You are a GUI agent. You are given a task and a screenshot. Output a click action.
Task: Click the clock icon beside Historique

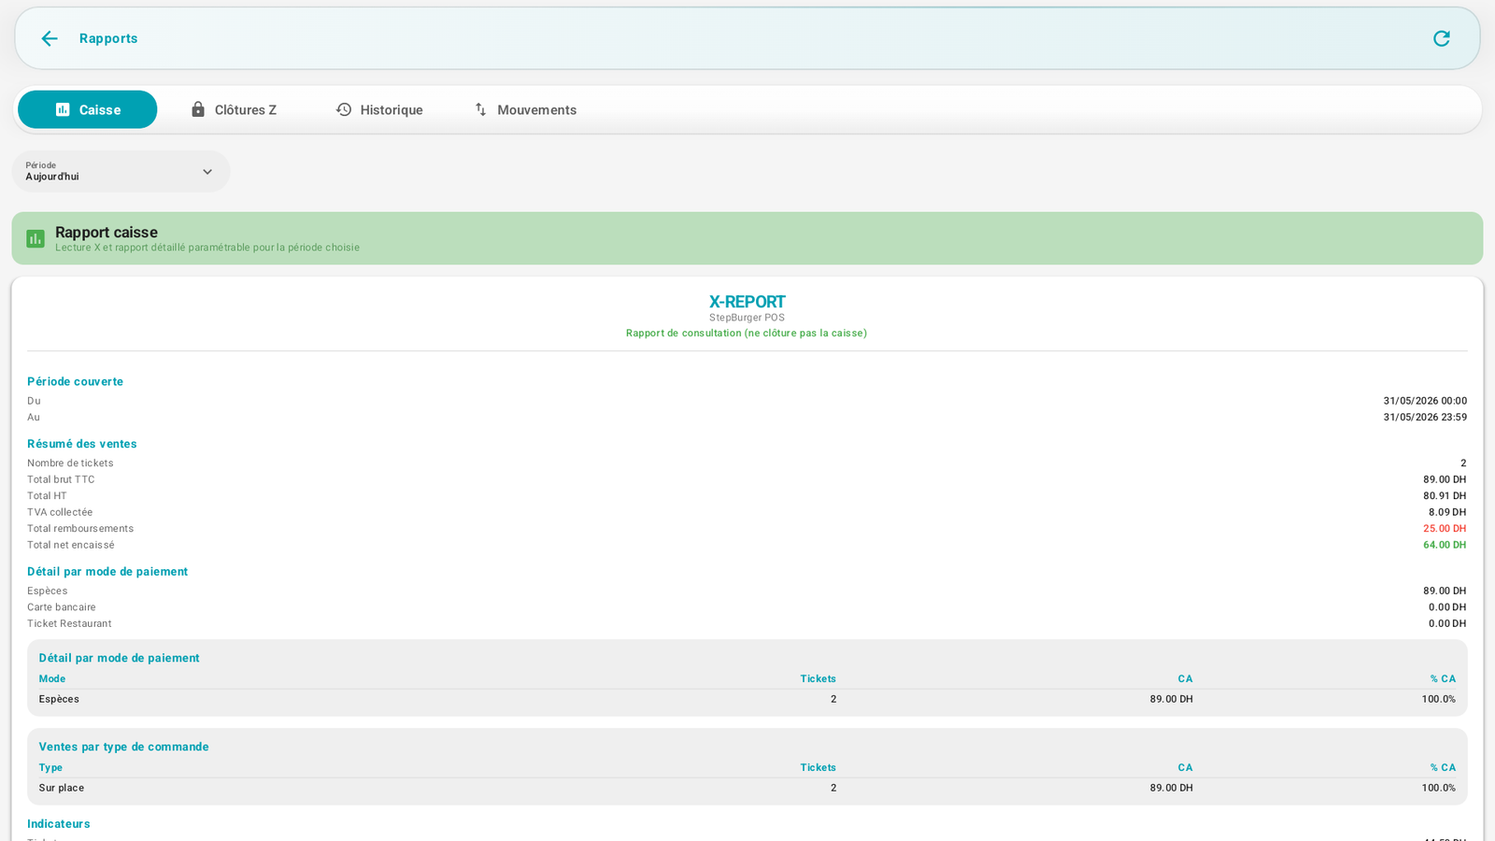pos(344,109)
